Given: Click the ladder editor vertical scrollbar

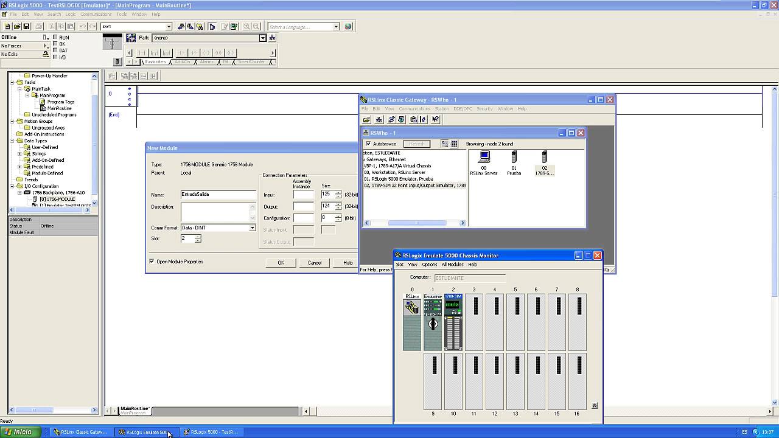Looking at the screenshot, I should (x=775, y=246).
